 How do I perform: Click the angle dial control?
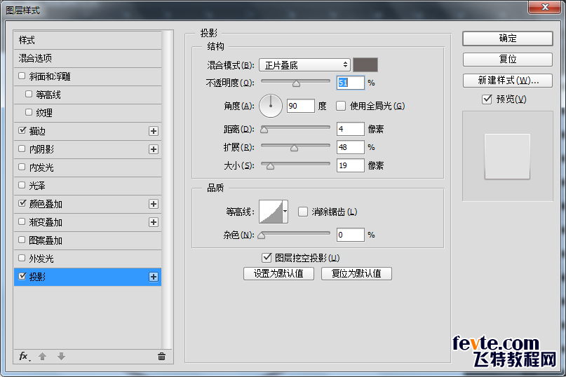pyautogui.click(x=270, y=106)
